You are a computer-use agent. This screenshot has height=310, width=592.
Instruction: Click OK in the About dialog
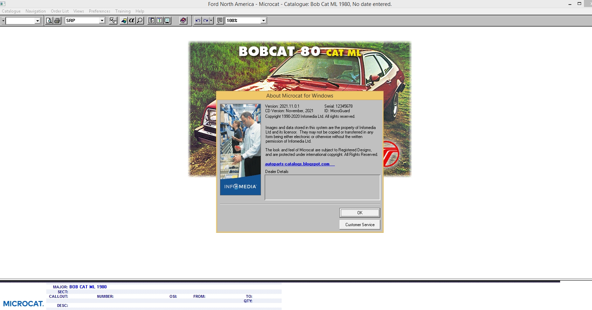pyautogui.click(x=360, y=213)
